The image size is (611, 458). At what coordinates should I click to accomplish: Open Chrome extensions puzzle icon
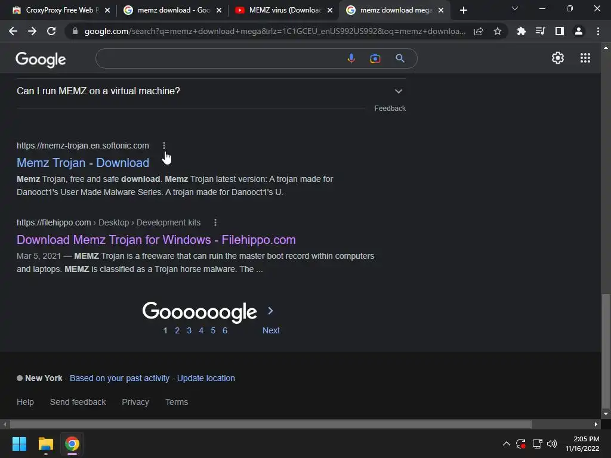click(521, 31)
